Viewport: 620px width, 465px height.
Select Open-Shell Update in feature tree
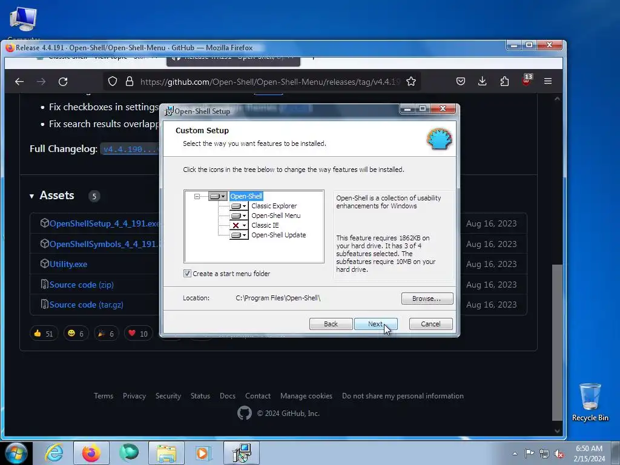[x=279, y=235]
